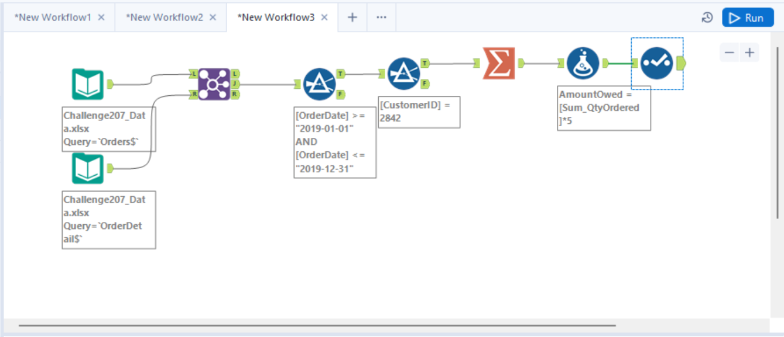
Task: Click CustomerID filter T output anchor
Action: (x=425, y=63)
